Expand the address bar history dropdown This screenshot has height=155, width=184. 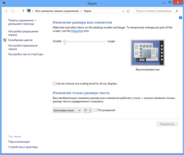click(x=123, y=11)
